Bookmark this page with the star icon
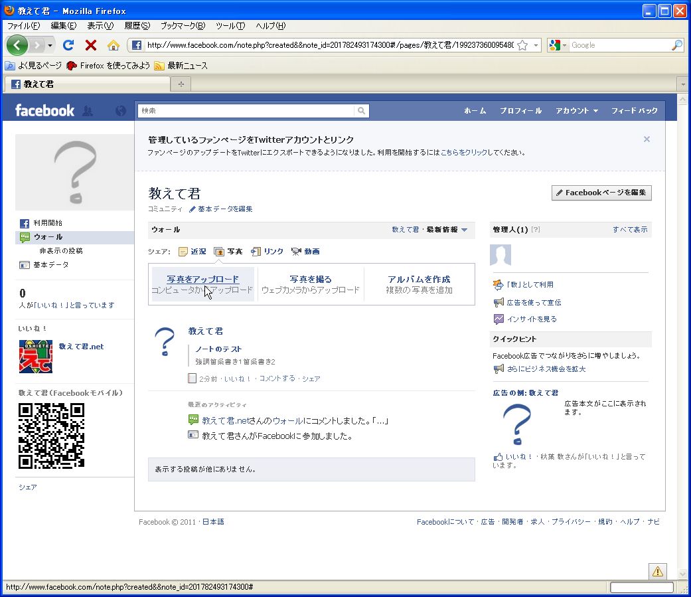691x597 pixels. pyautogui.click(x=522, y=45)
